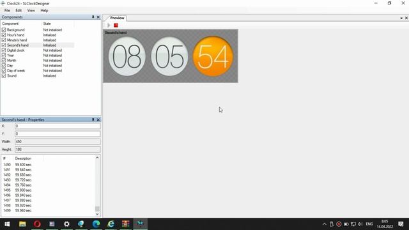
Task: Toggle the Day of week component checkbox
Action: (x=4, y=71)
